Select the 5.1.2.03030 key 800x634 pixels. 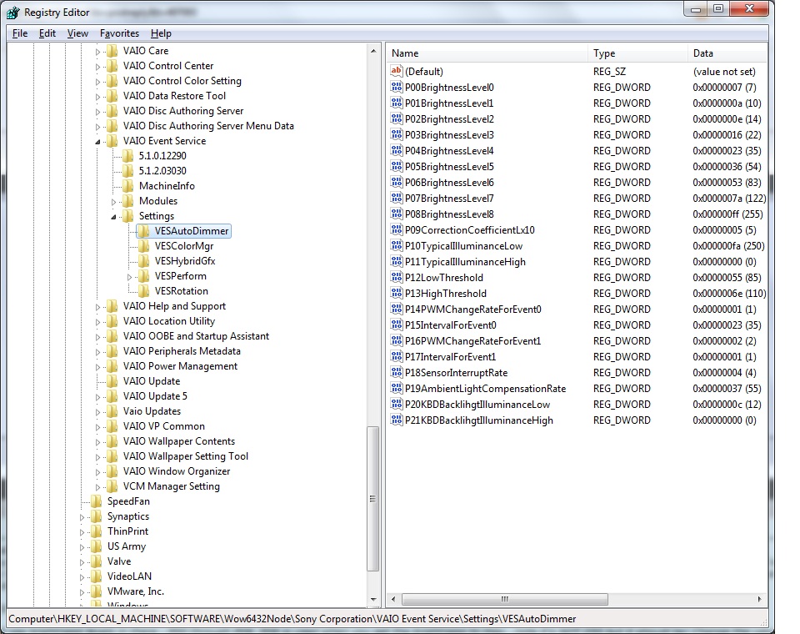162,171
